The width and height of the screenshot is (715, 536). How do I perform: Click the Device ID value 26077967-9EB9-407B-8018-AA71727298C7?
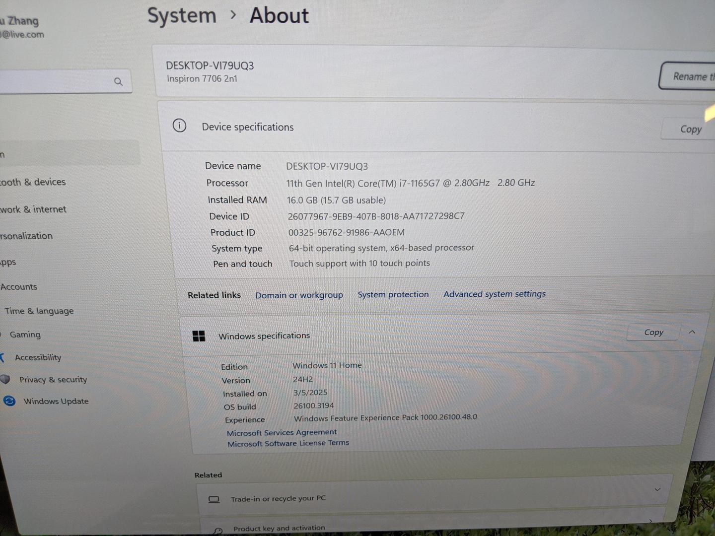[376, 216]
